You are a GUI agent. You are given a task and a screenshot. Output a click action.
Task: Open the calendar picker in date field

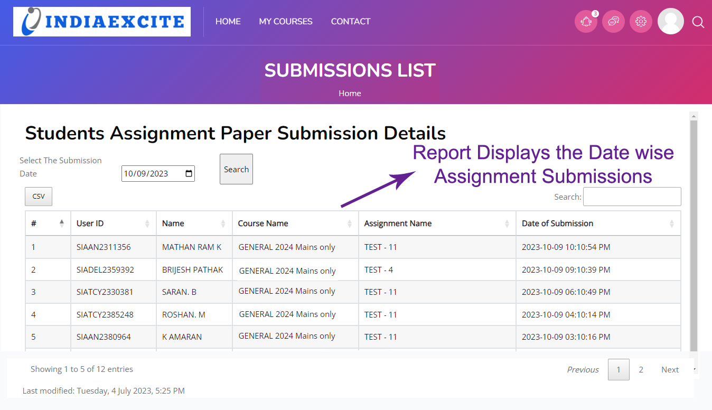point(189,173)
